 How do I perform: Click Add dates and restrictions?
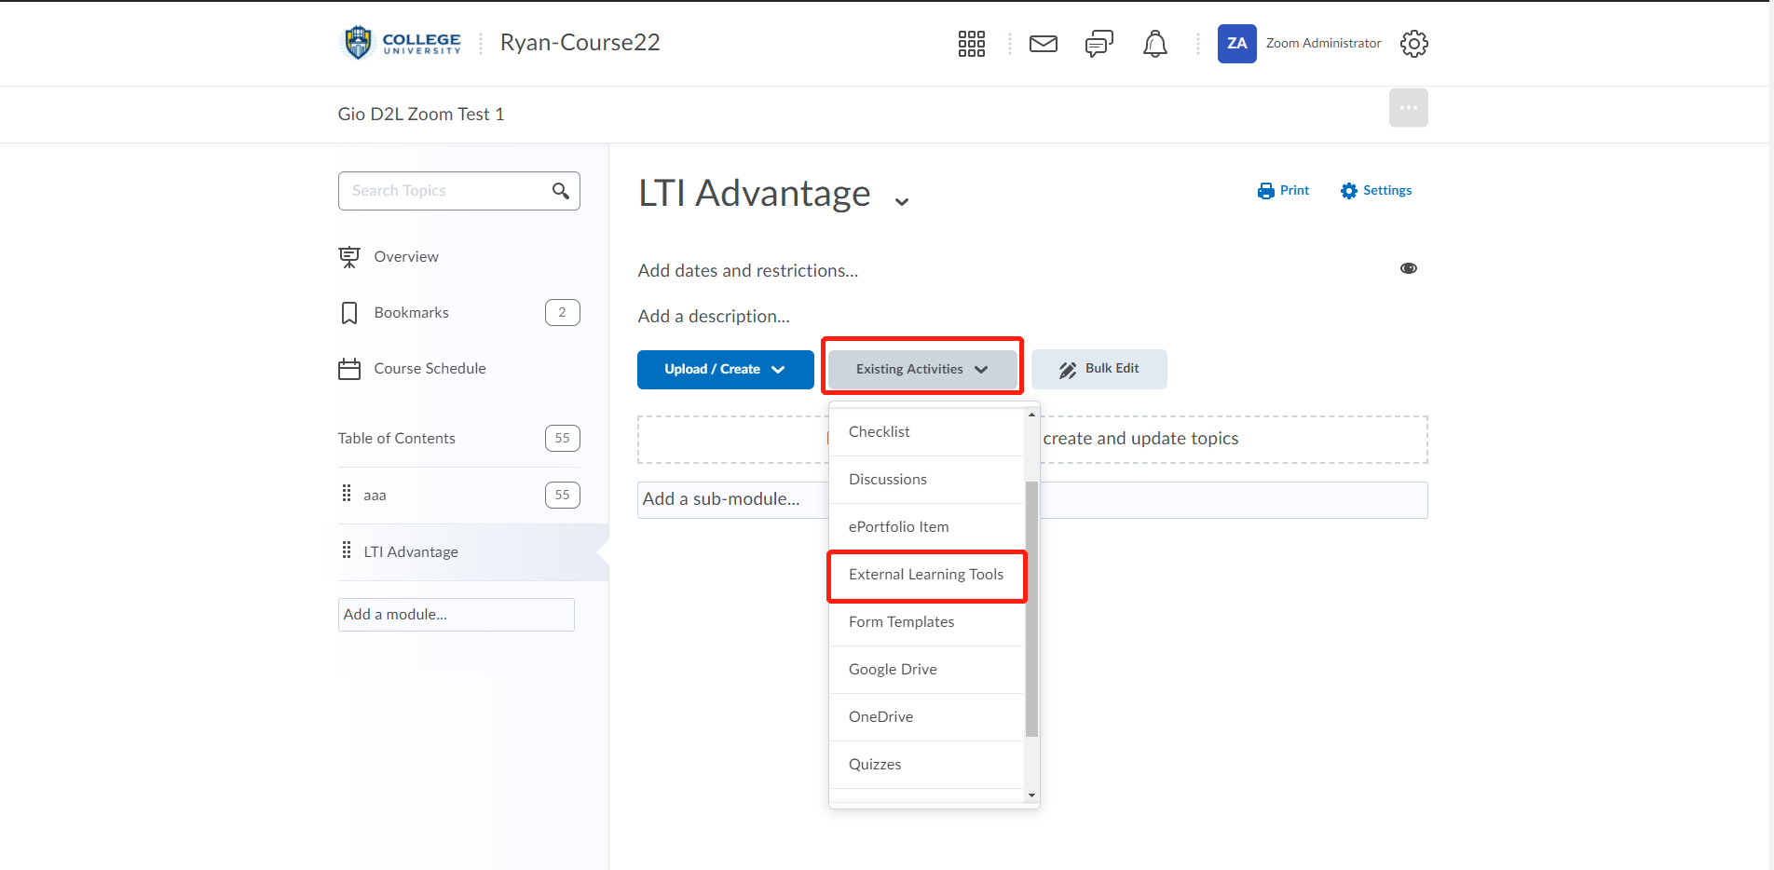[748, 271]
